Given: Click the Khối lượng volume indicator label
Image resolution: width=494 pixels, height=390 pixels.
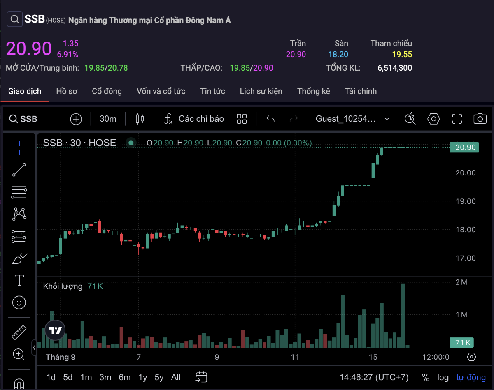Looking at the screenshot, I should (63, 286).
